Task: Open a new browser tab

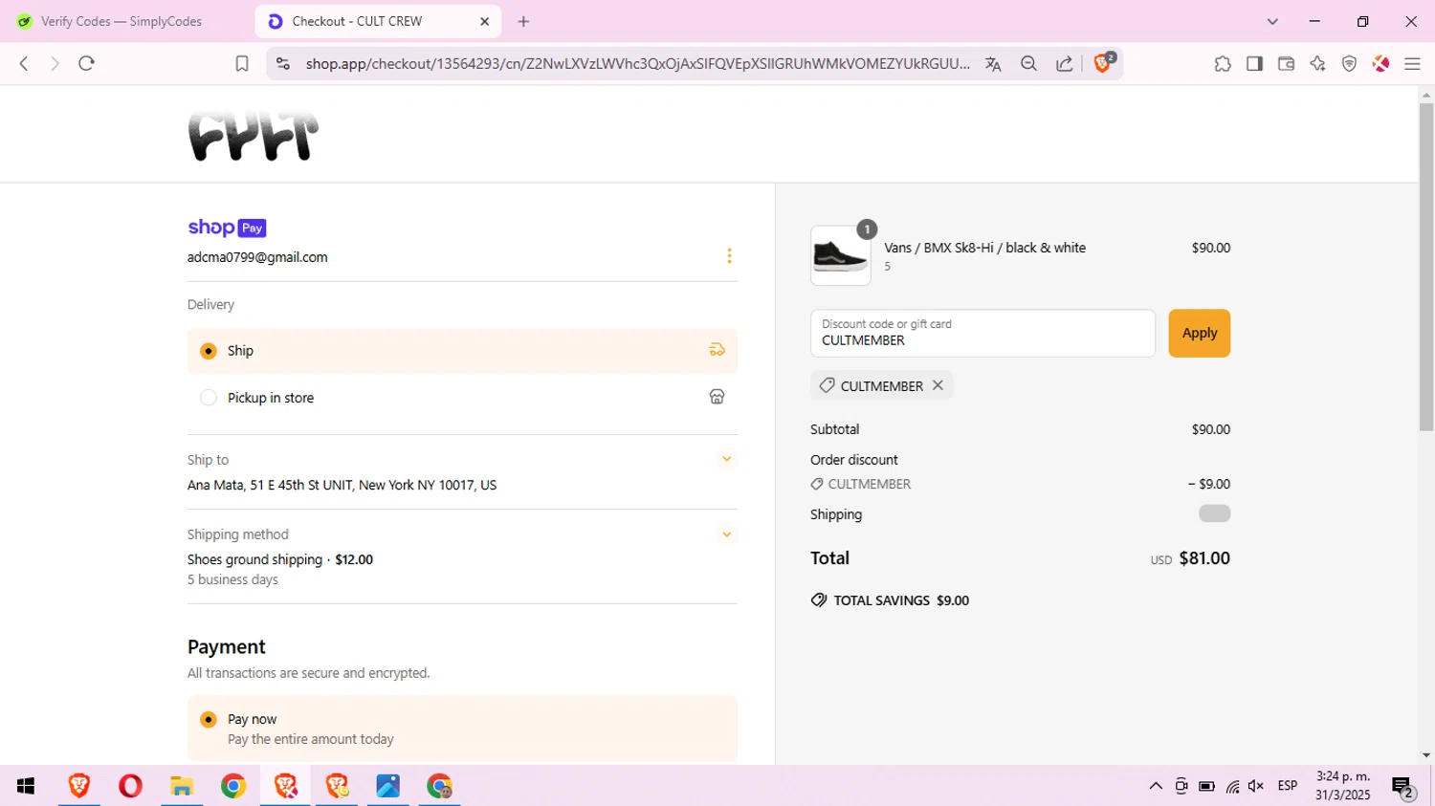Action: tap(523, 21)
